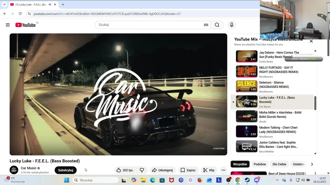
Task: Close the YouTube Mix playlist panel
Action: click(x=311, y=41)
